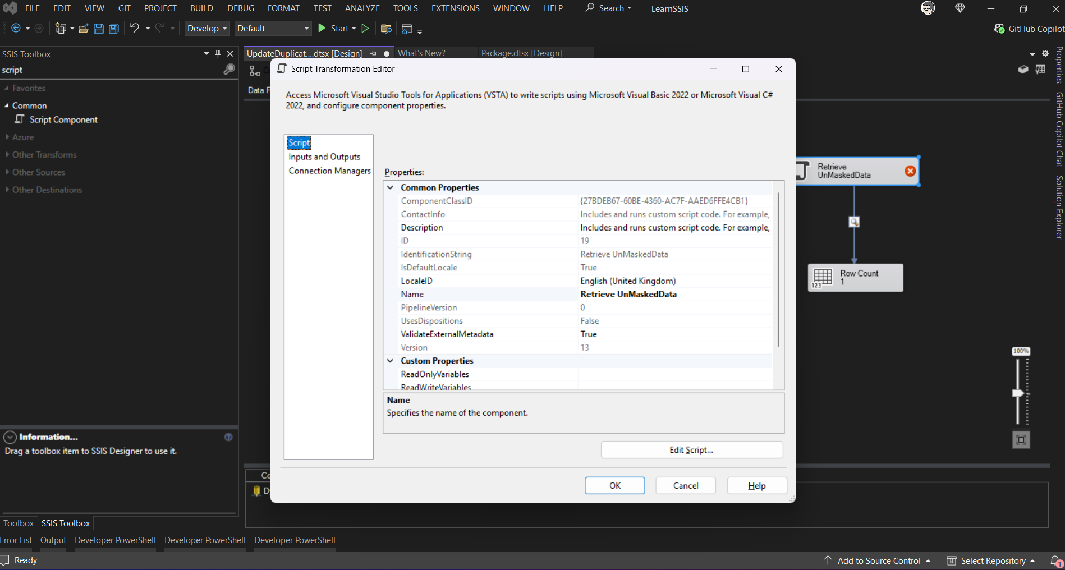Click the variables grid icon in designer toolbar
This screenshot has width=1065, height=570.
[x=1040, y=70]
